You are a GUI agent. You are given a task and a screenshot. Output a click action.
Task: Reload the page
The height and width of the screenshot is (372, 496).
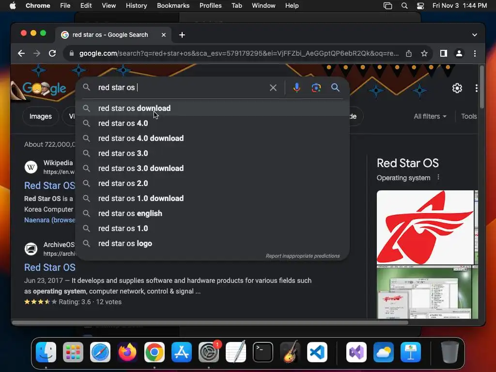52,53
